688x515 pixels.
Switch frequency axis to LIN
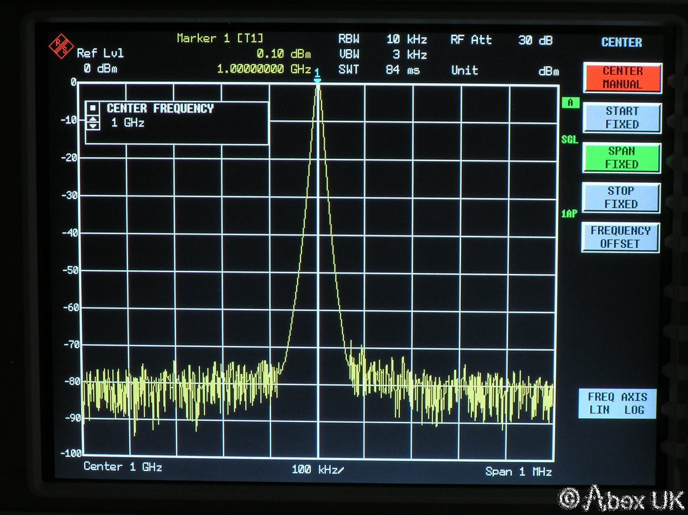pos(599,410)
